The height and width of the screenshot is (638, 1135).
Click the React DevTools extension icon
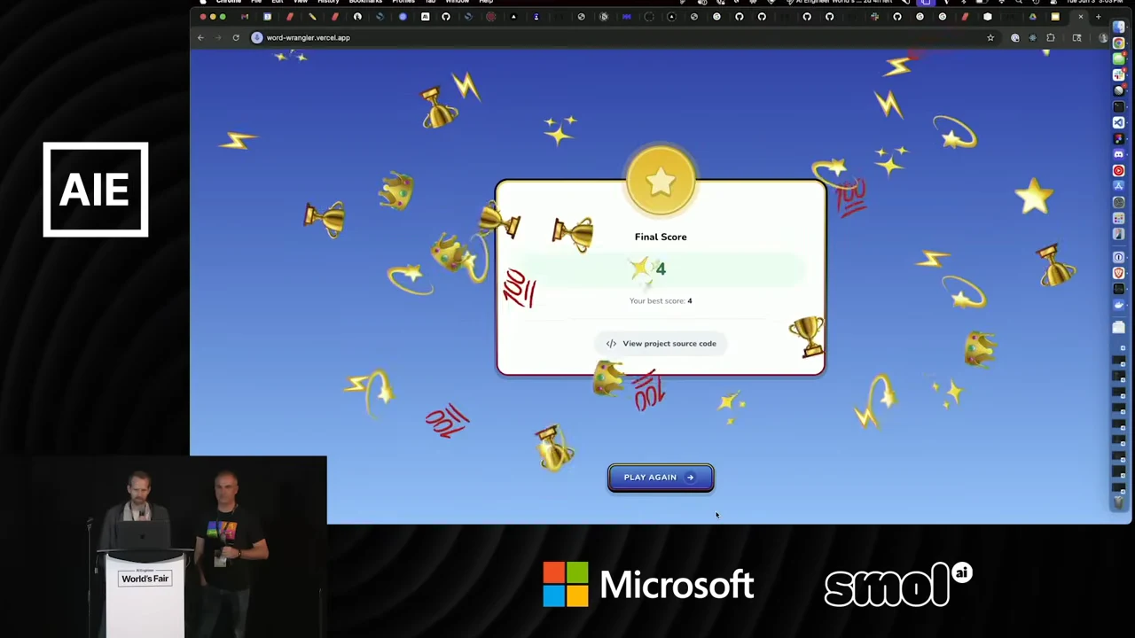click(1033, 38)
